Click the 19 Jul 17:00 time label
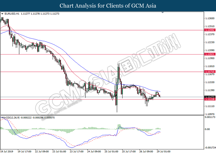 click(24, 152)
